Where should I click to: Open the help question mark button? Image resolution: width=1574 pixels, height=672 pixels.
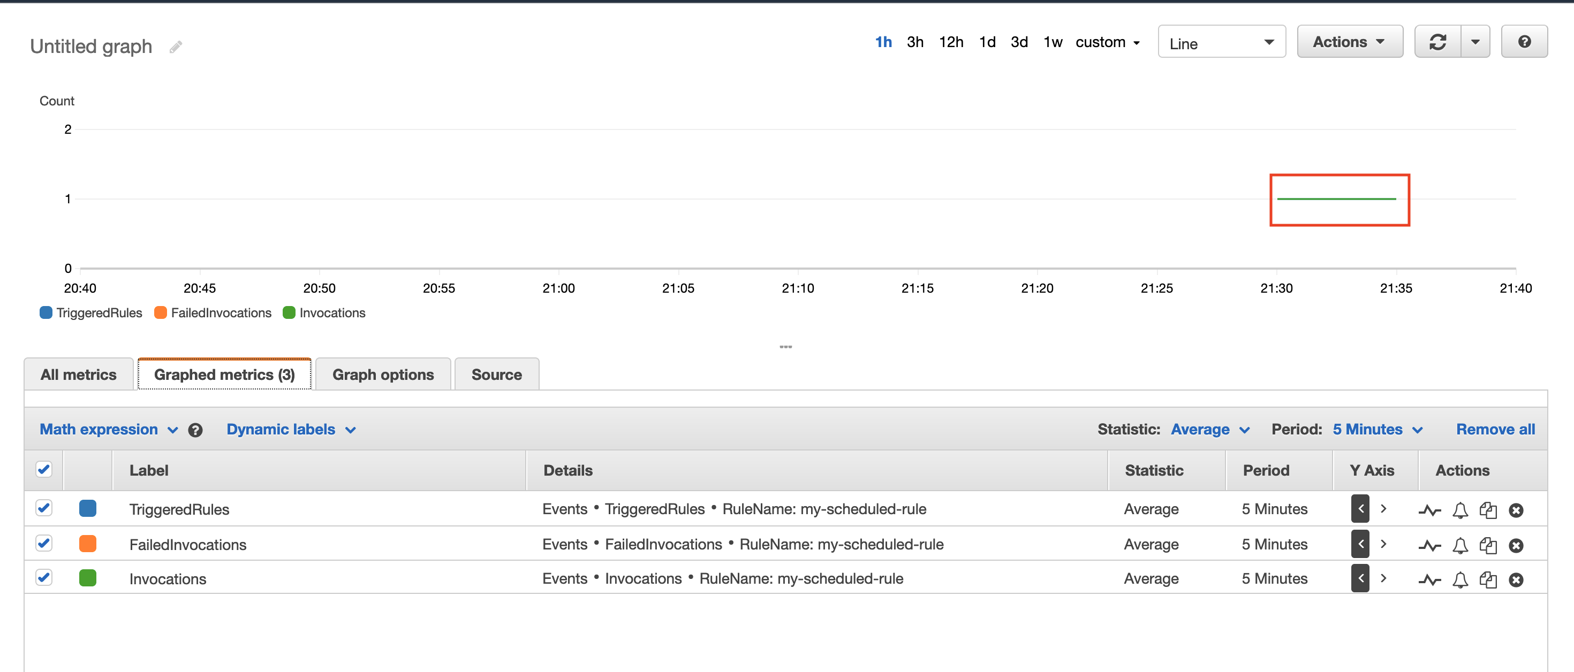click(1524, 42)
